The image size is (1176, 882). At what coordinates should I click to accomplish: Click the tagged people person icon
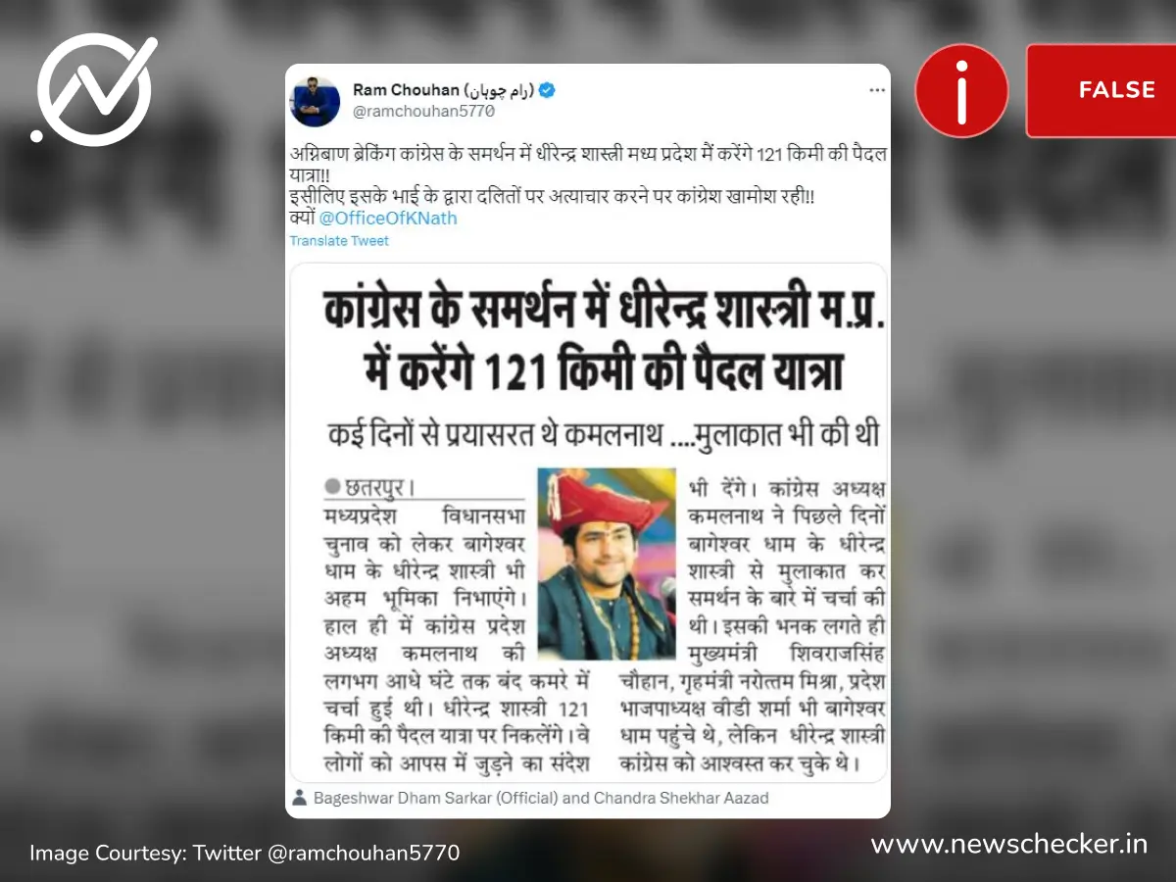coord(300,798)
